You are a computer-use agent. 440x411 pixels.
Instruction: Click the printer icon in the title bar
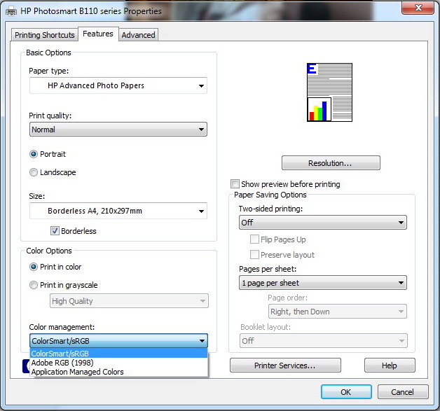point(11,12)
